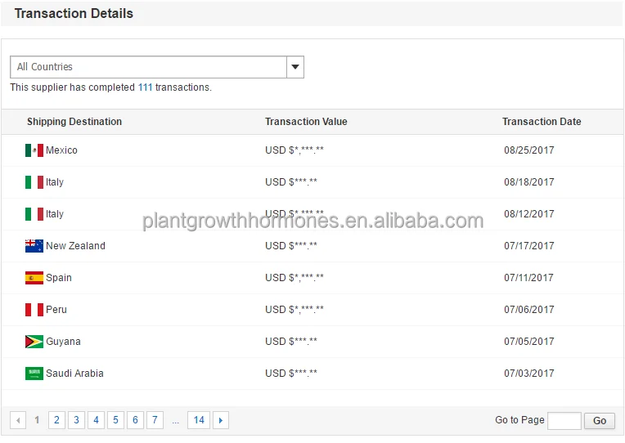The width and height of the screenshot is (625, 443).
Task: Jump to last page 14
Action: point(199,420)
